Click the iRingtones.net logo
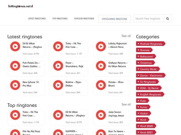Viewport: 181px width, 135px height. [x=21, y=6]
